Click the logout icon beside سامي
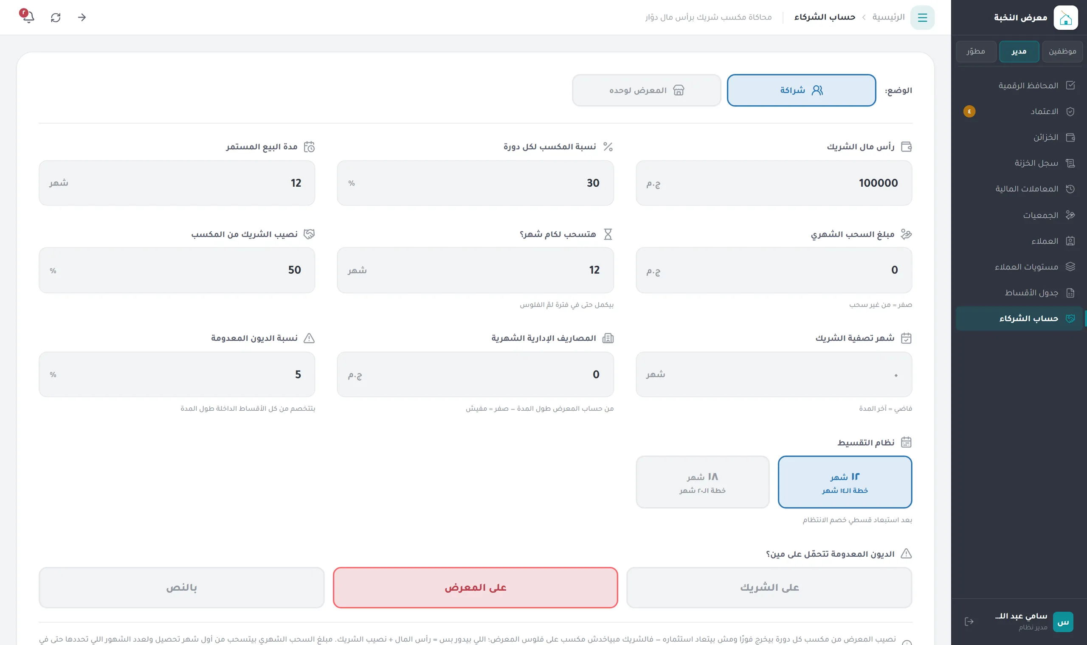Screen dimensions: 1087x645 (969, 622)
